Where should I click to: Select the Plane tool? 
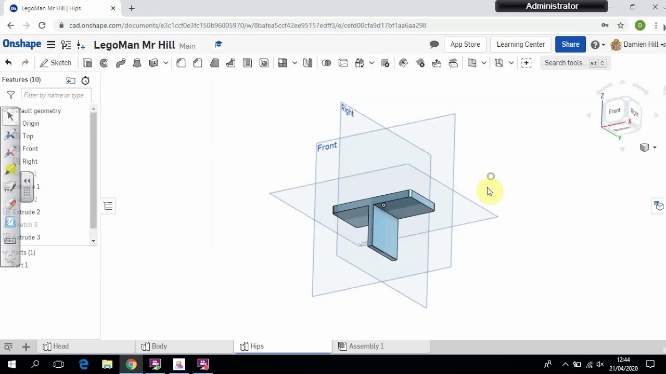[472, 63]
